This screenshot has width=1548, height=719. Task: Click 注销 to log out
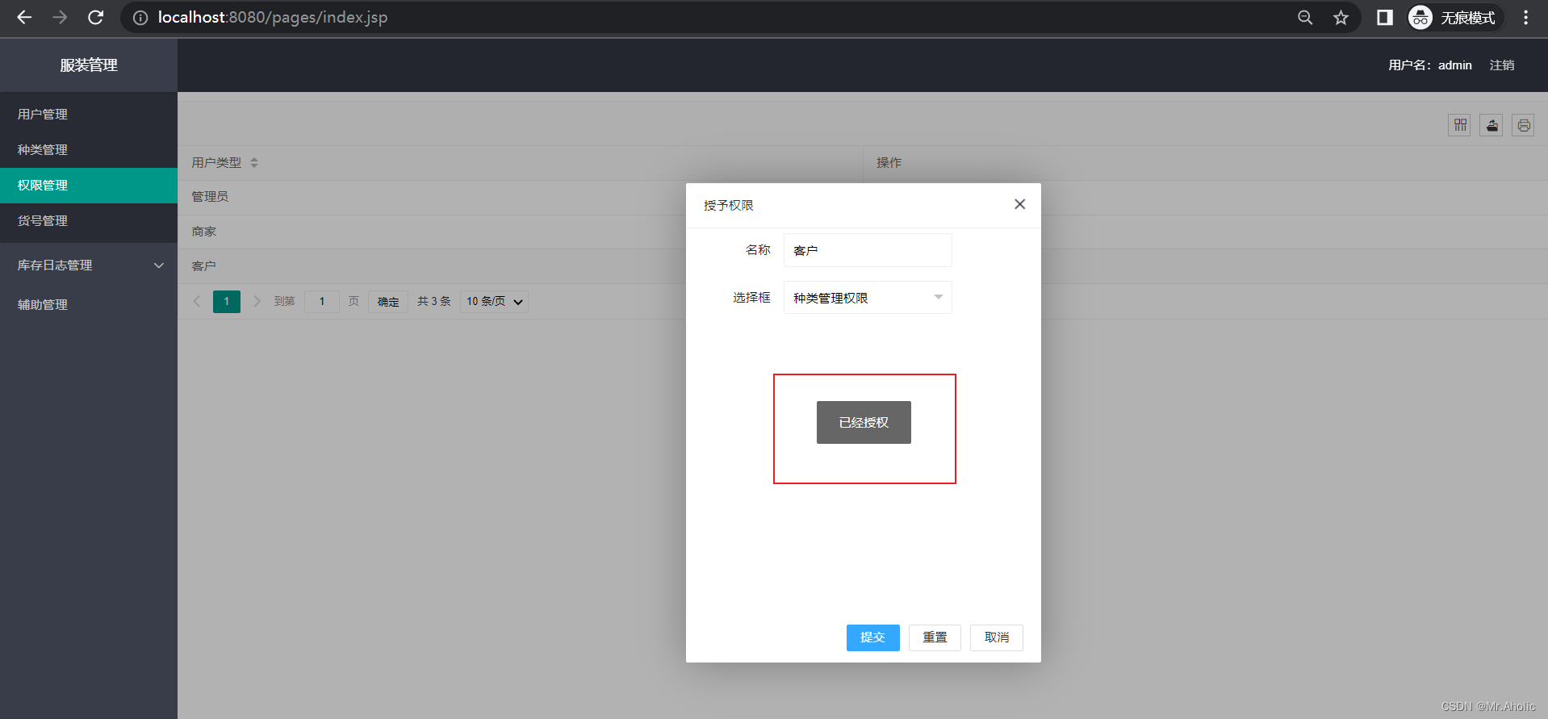[x=1502, y=65]
